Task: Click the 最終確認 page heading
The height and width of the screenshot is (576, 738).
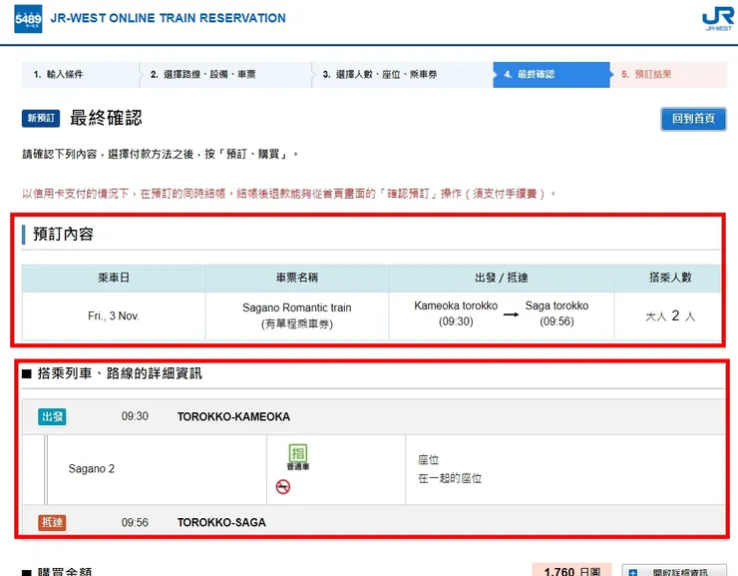Action: point(106,118)
